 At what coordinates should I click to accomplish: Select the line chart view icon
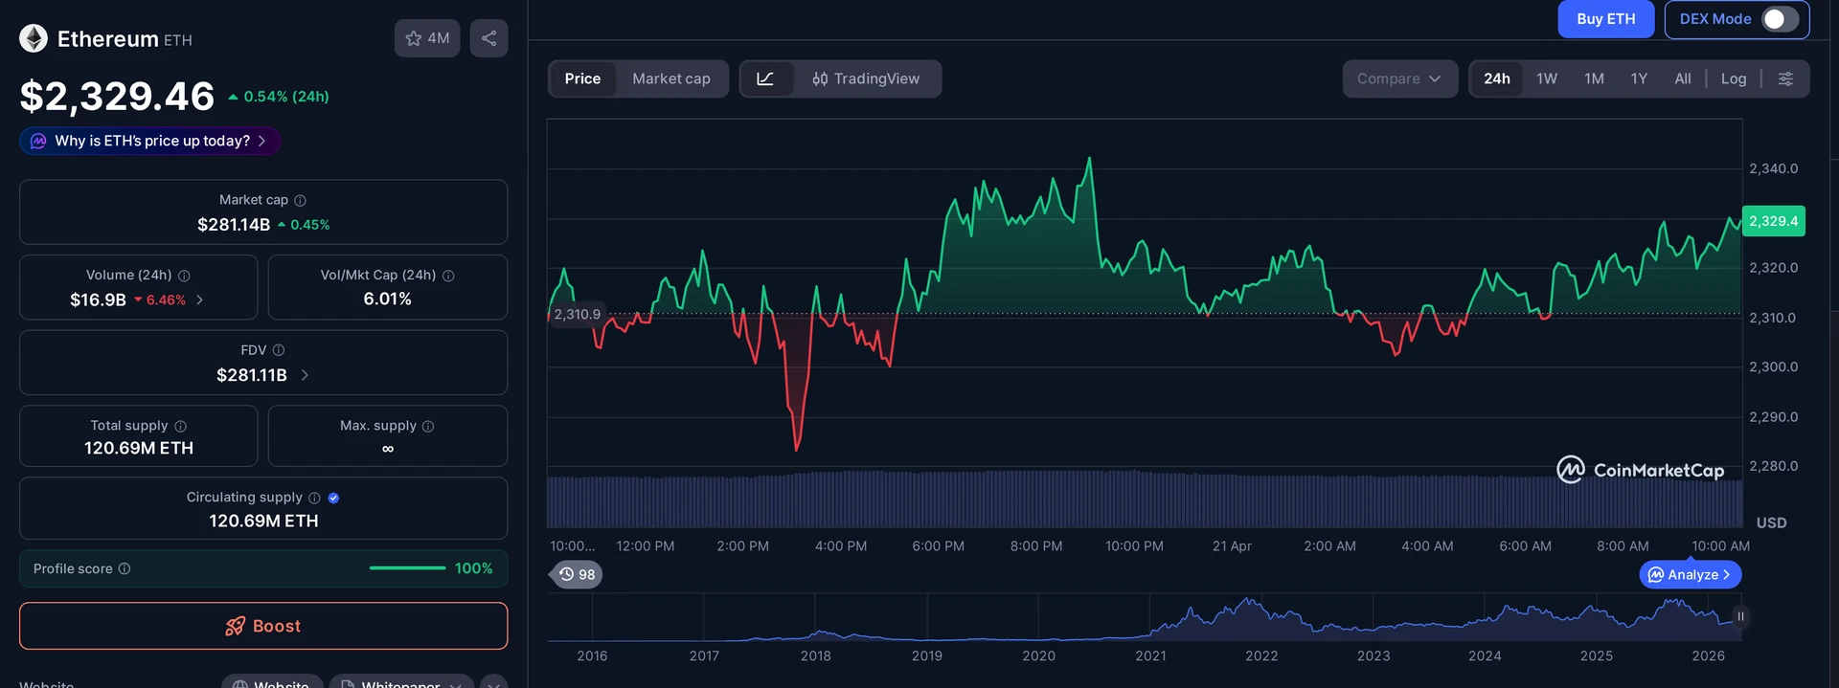click(765, 78)
